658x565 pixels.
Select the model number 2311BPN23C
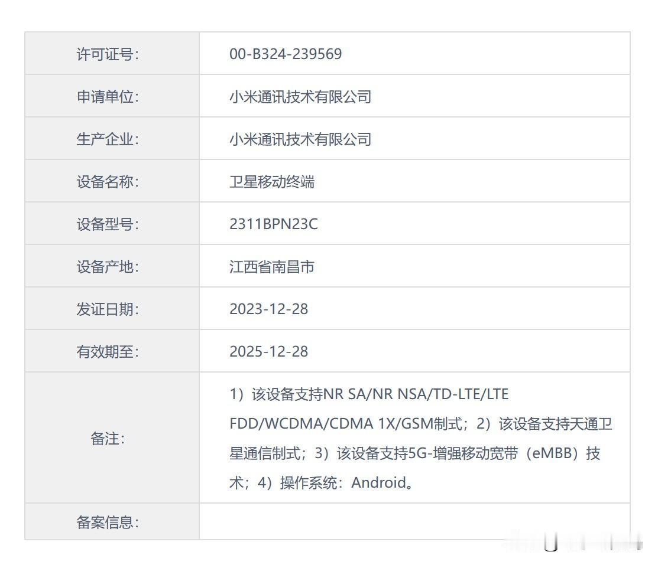coord(274,224)
